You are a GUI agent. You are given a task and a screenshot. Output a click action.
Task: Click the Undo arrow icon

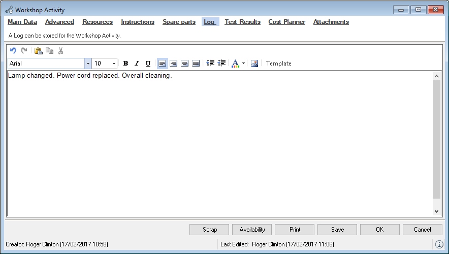tap(13, 51)
